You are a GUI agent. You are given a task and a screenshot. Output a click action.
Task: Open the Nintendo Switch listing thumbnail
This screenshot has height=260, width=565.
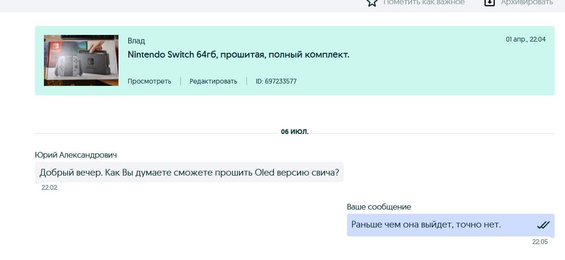[81, 60]
